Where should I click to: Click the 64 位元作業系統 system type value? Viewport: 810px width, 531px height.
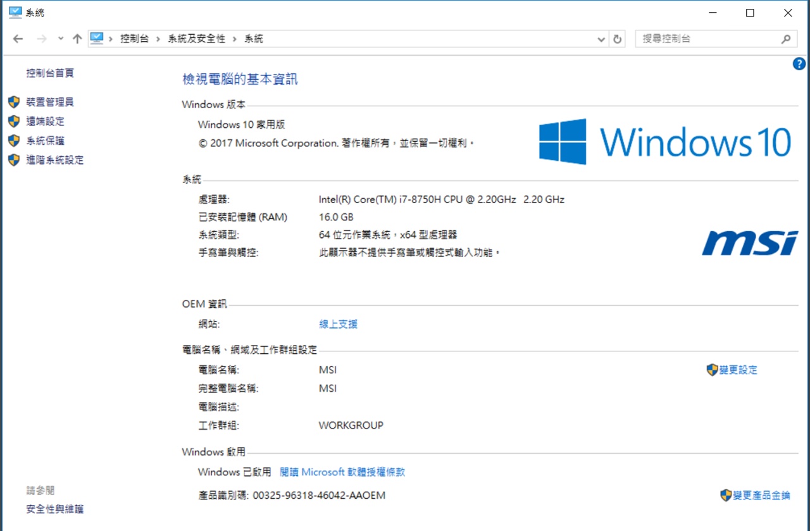click(x=388, y=235)
